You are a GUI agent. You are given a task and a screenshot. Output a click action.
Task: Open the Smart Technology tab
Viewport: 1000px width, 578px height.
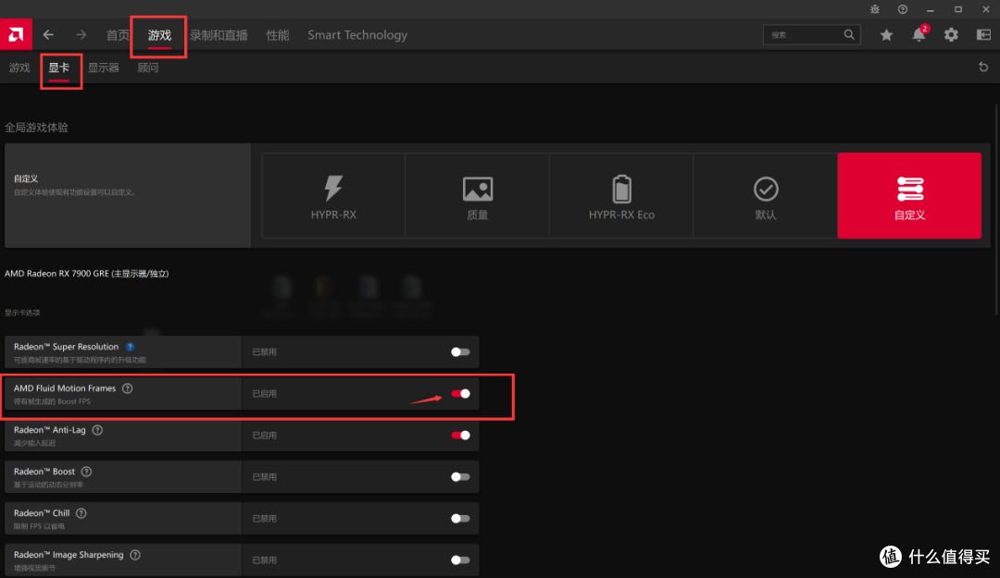click(x=357, y=35)
